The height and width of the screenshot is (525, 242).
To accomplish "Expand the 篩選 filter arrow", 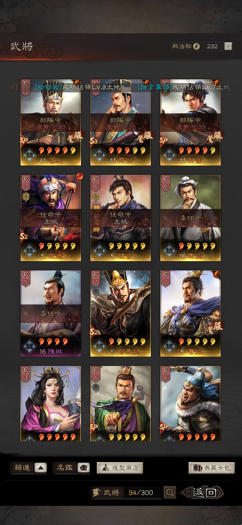I will (41, 468).
